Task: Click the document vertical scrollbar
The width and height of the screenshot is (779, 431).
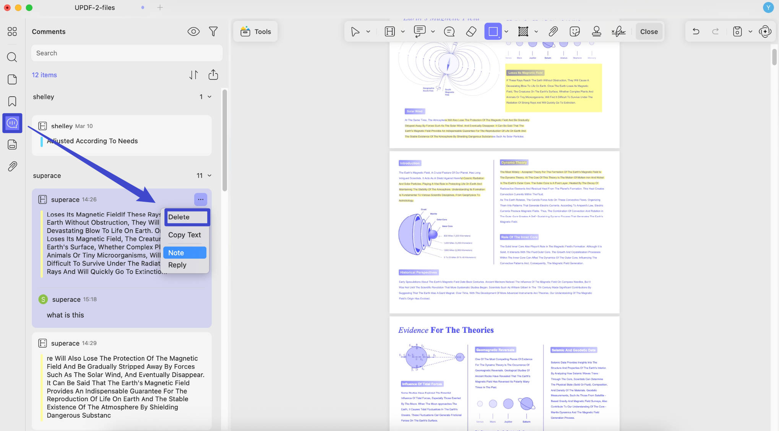Action: [774, 57]
